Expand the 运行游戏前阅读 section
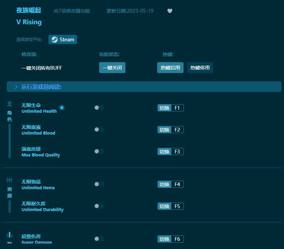The width and height of the screenshot is (284, 249). click(144, 87)
